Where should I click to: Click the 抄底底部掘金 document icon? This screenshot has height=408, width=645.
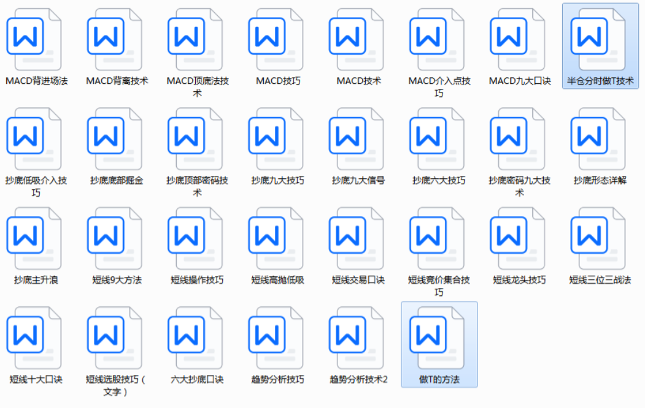click(115, 138)
